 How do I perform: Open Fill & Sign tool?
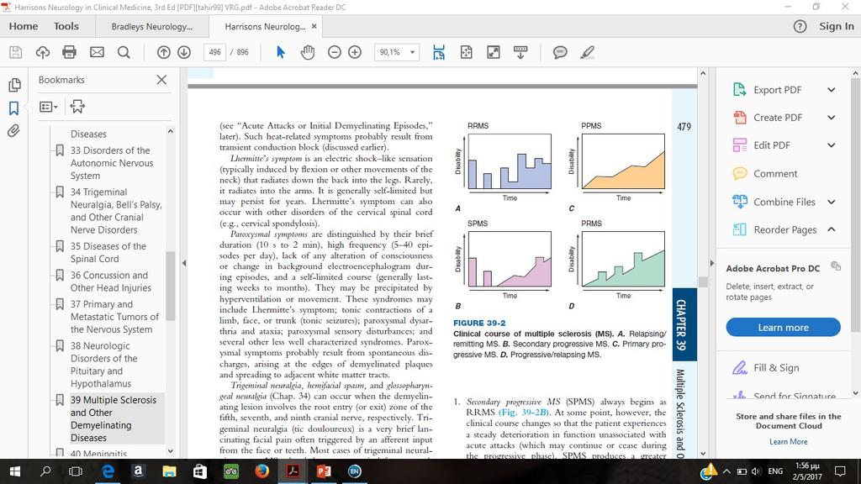point(776,368)
